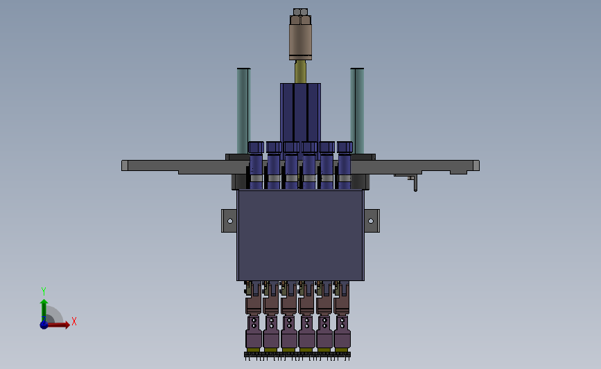The height and width of the screenshot is (369, 601).
Task: Pick the leftmost purple nozzle holder at bottom
Action: pyautogui.click(x=253, y=332)
